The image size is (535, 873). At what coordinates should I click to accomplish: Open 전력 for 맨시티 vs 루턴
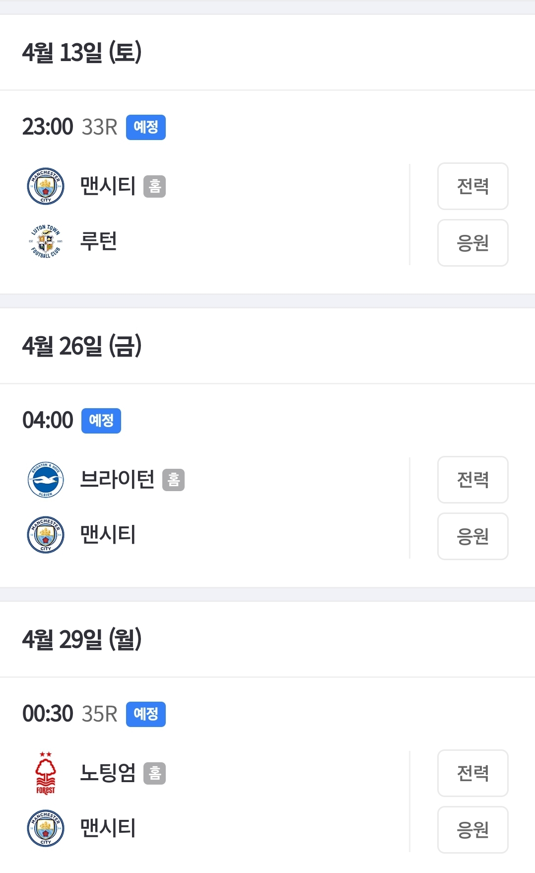tap(473, 186)
